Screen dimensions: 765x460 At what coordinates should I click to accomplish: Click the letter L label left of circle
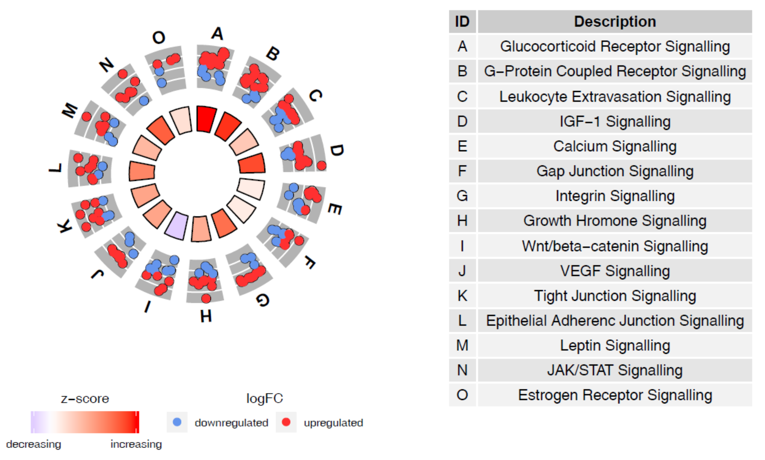point(56,168)
